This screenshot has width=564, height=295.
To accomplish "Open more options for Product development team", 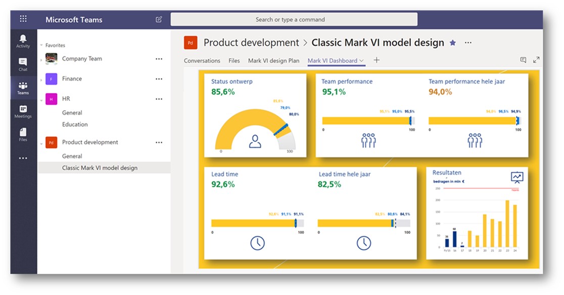I will pyautogui.click(x=159, y=142).
